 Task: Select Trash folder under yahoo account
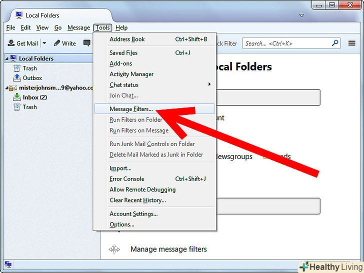tap(29, 107)
